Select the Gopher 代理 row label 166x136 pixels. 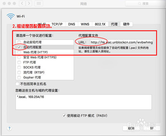pyautogui.click(x=32, y=77)
